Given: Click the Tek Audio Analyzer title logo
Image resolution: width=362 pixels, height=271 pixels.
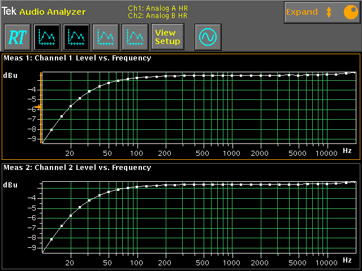Looking at the screenshot, I should pyautogui.click(x=44, y=11).
